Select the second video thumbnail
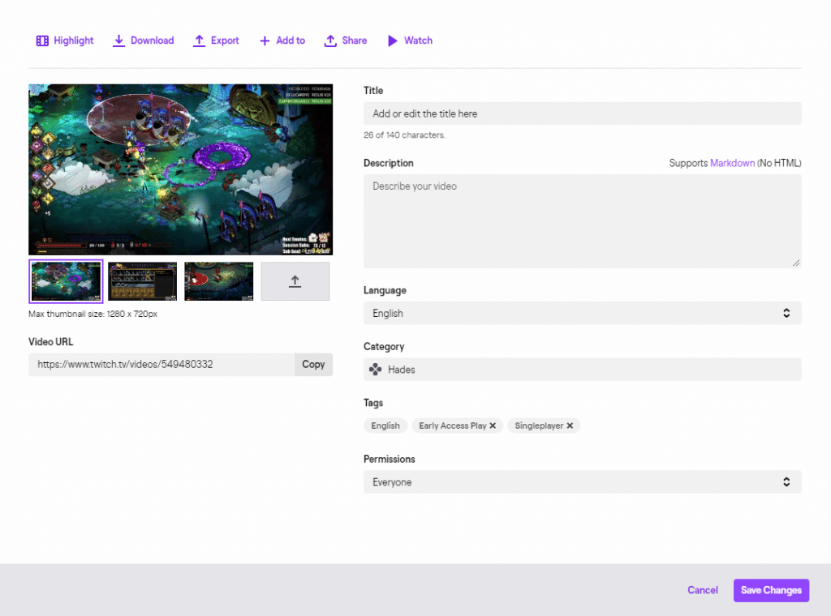Screen dimensions: 831x616 [143, 280]
